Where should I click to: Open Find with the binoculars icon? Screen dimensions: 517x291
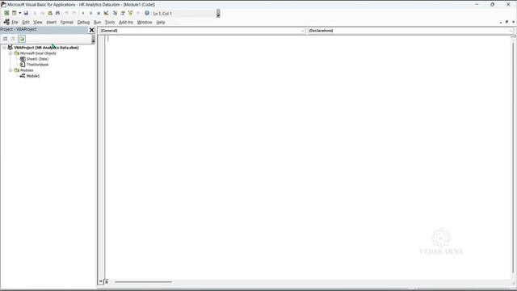57,13
